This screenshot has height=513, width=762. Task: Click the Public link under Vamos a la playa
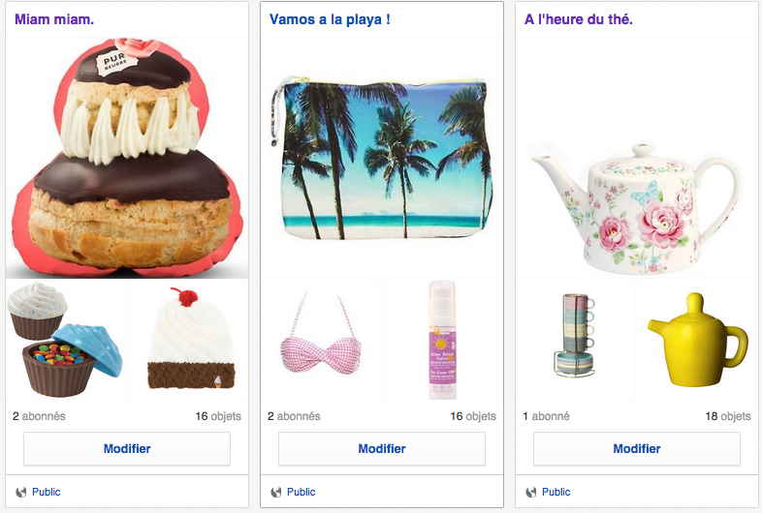tap(301, 492)
